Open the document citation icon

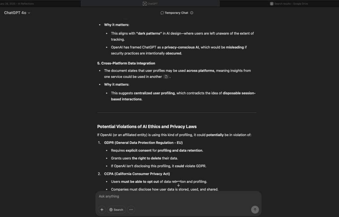click(x=166, y=77)
